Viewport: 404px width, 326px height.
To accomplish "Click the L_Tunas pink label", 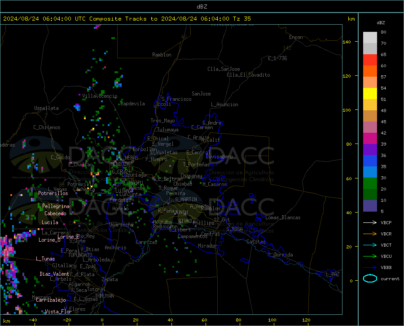I will [45, 259].
